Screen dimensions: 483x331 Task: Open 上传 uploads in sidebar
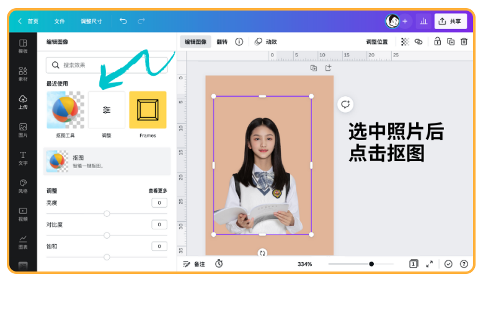(23, 102)
